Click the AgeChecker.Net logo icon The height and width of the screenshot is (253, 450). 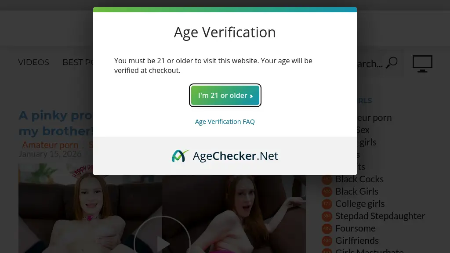pos(180,156)
